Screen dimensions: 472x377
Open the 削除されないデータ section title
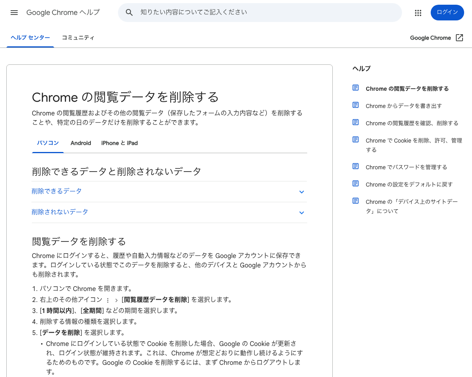pyautogui.click(x=60, y=212)
